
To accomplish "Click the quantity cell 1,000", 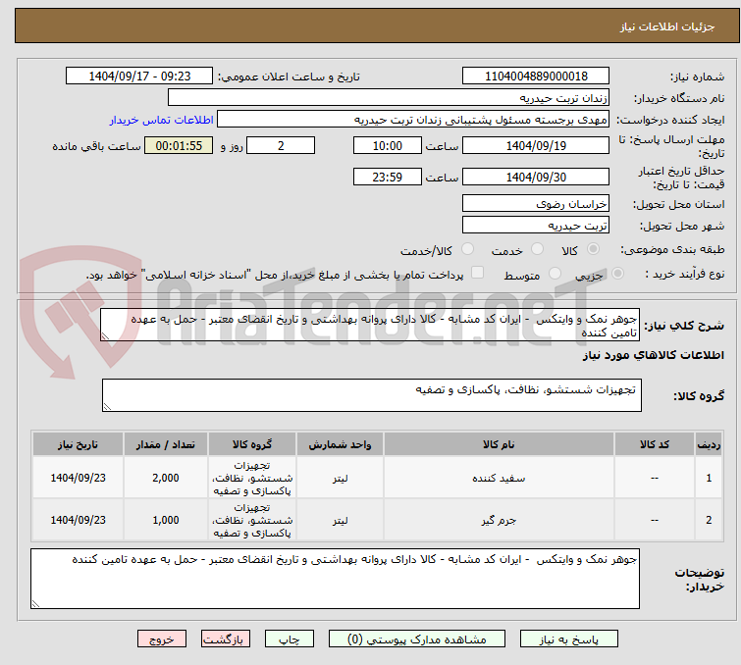I will point(166,520).
